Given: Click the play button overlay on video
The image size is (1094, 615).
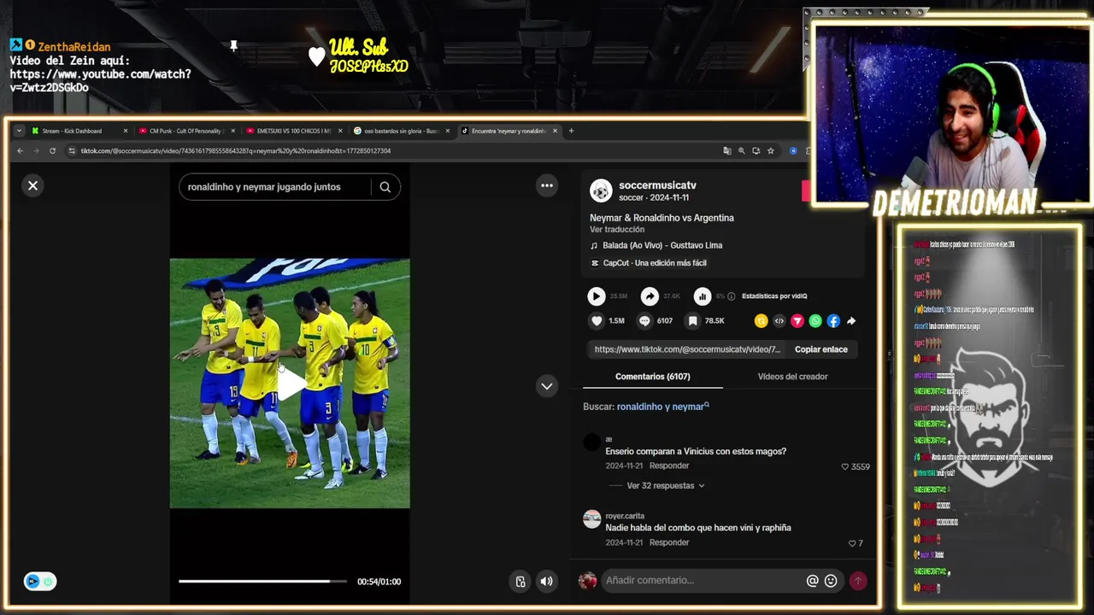Looking at the screenshot, I should pos(290,384).
